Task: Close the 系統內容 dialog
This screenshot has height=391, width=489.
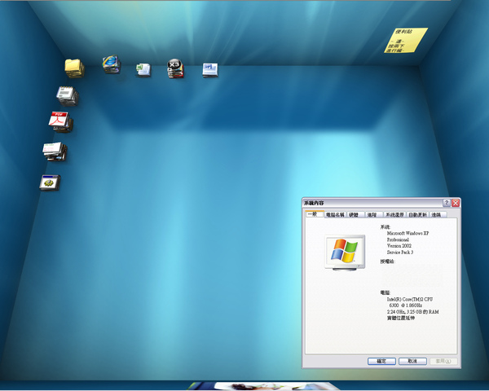Action: (x=456, y=203)
